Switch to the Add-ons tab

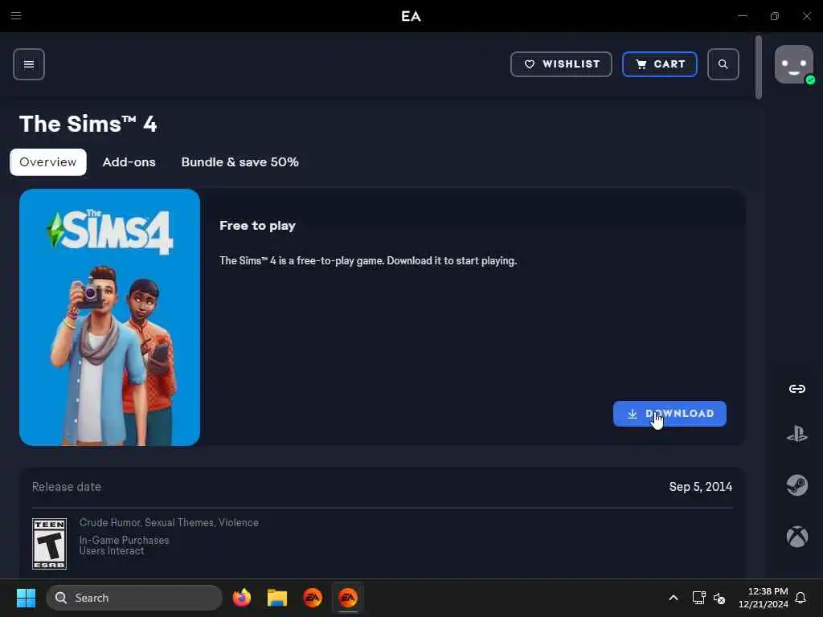[x=129, y=162]
